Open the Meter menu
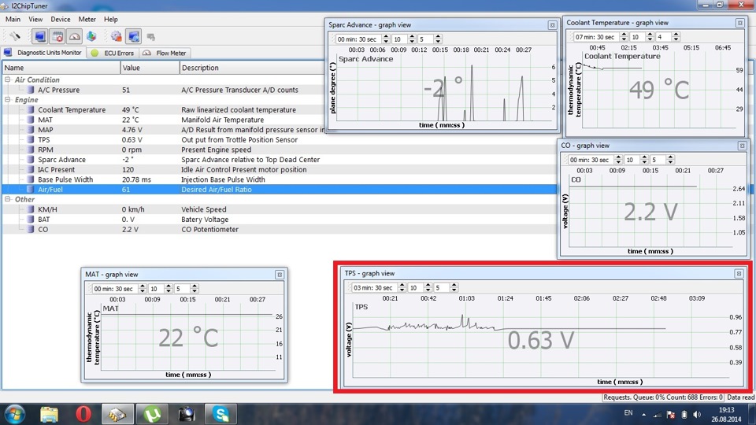This screenshot has height=425, width=756. (x=87, y=19)
